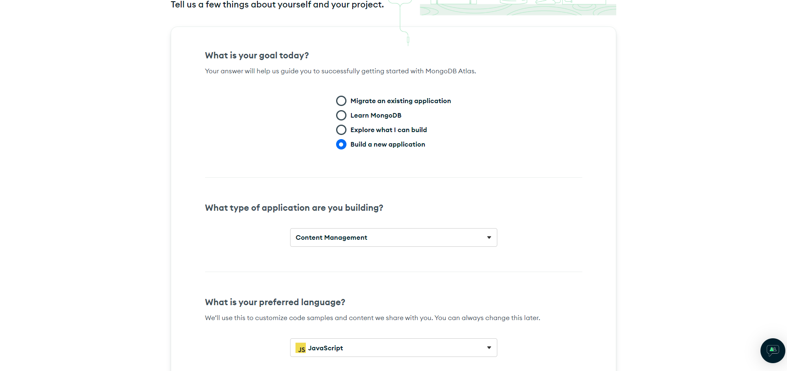The image size is (787, 371).
Task: Click the 'What type of application' heading
Action: [294, 208]
